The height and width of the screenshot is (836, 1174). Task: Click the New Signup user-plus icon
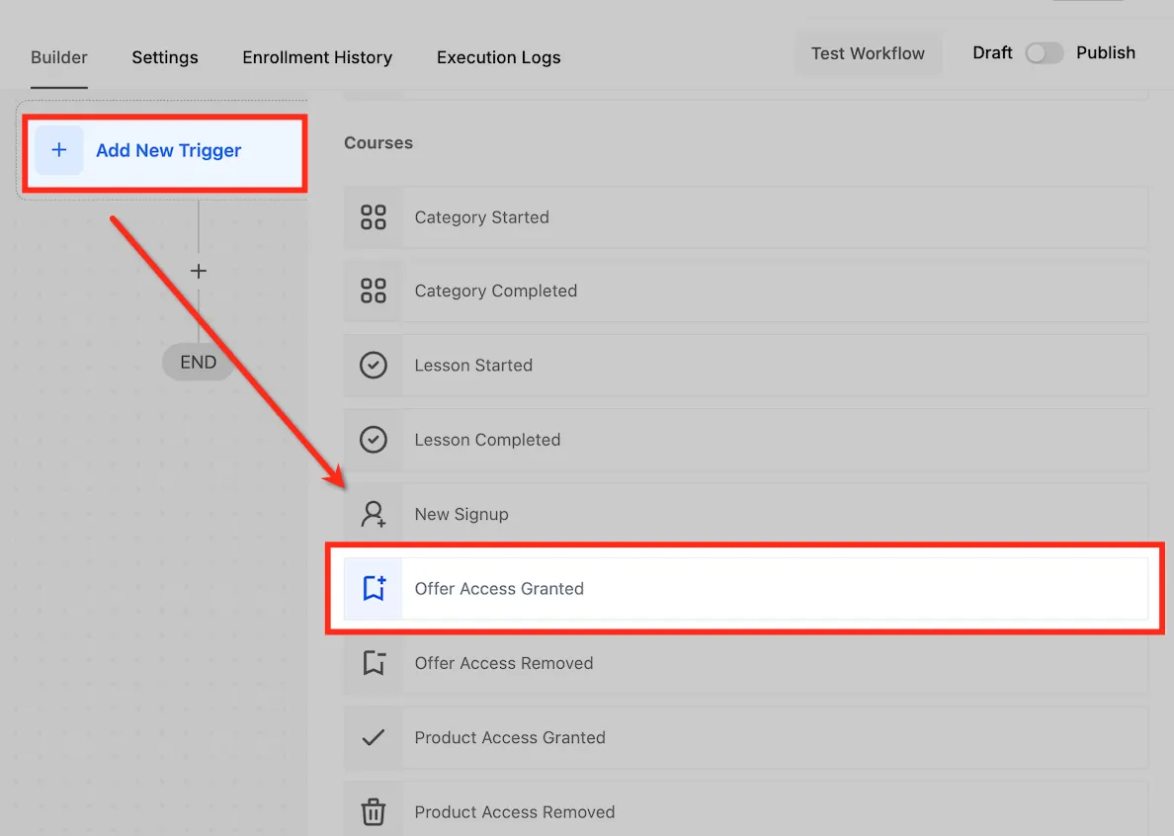point(373,514)
